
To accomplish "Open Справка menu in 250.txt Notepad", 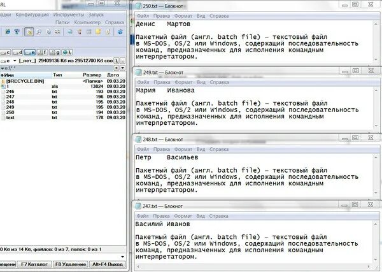I will (x=219, y=16).
